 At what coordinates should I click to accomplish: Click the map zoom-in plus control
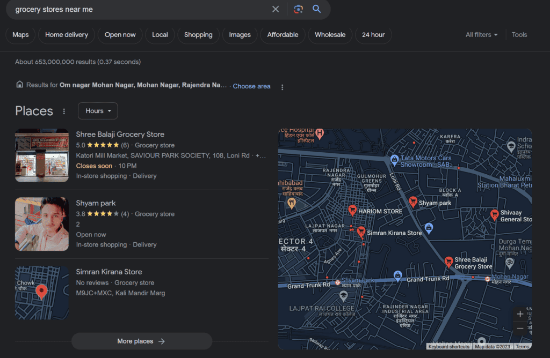click(x=519, y=314)
